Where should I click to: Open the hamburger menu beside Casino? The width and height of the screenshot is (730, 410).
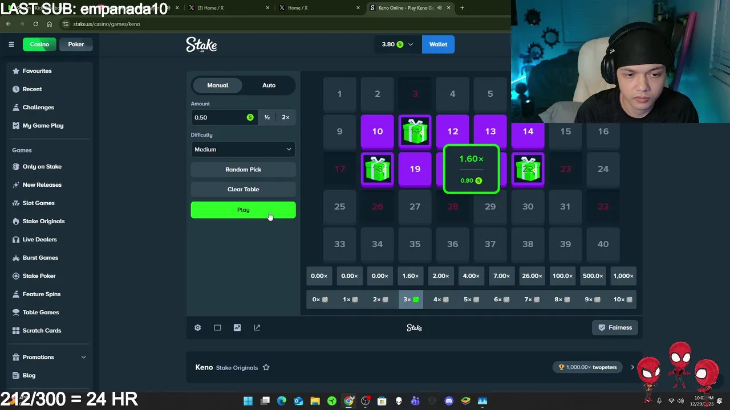click(x=11, y=44)
